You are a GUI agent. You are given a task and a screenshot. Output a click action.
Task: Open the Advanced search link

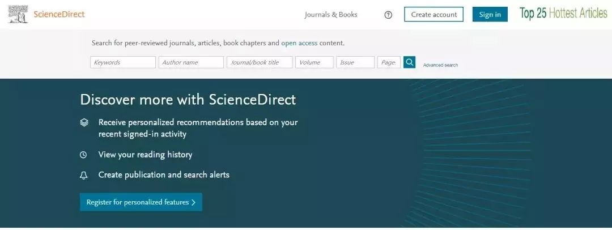coord(440,65)
